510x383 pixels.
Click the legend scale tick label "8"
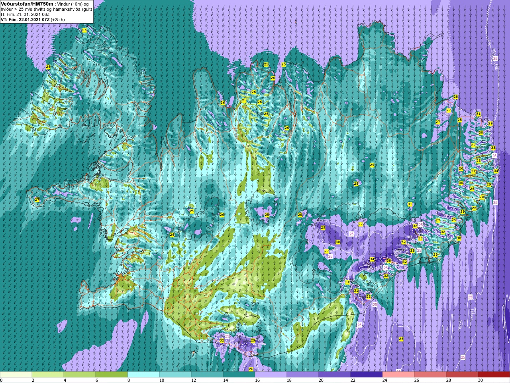pyautogui.click(x=129, y=380)
